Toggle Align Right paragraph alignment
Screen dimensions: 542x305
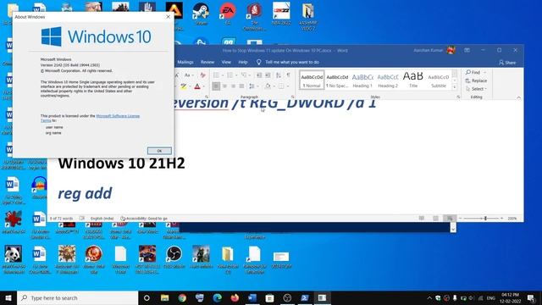pos(234,86)
